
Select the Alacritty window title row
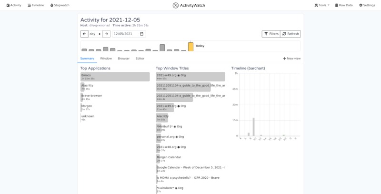pyautogui.click(x=190, y=117)
